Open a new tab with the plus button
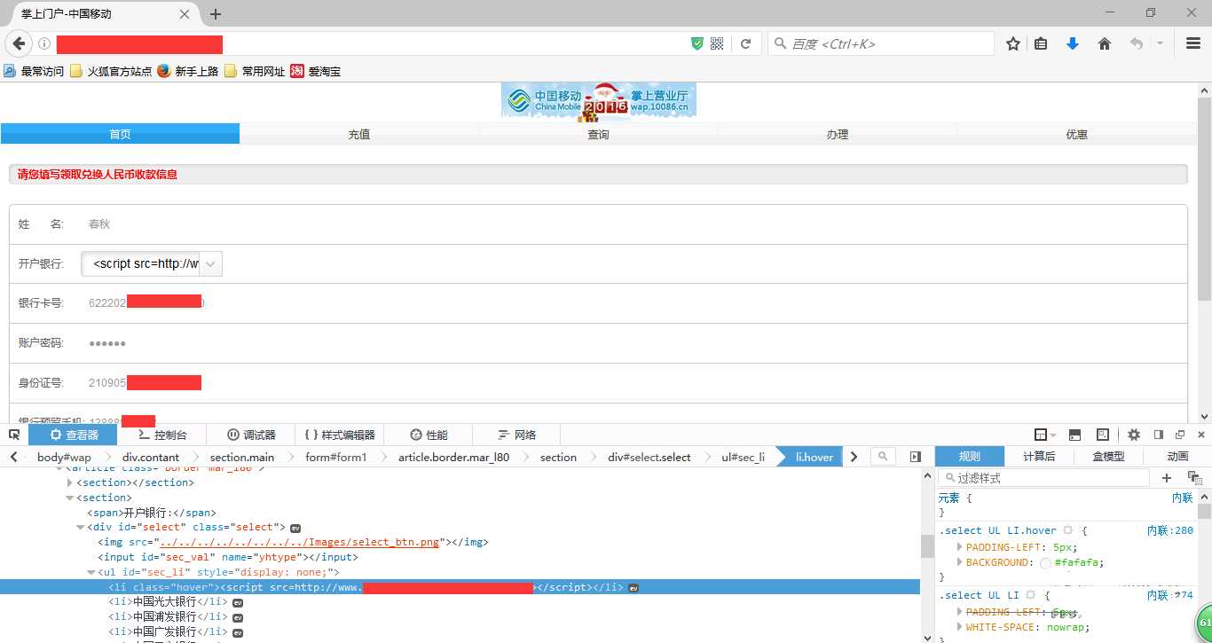Screen dimensions: 1212x643 (215, 14)
